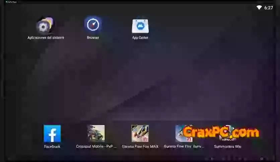This screenshot has width=280, height=162.
Task: Open the App Center store
Action: coord(140,26)
